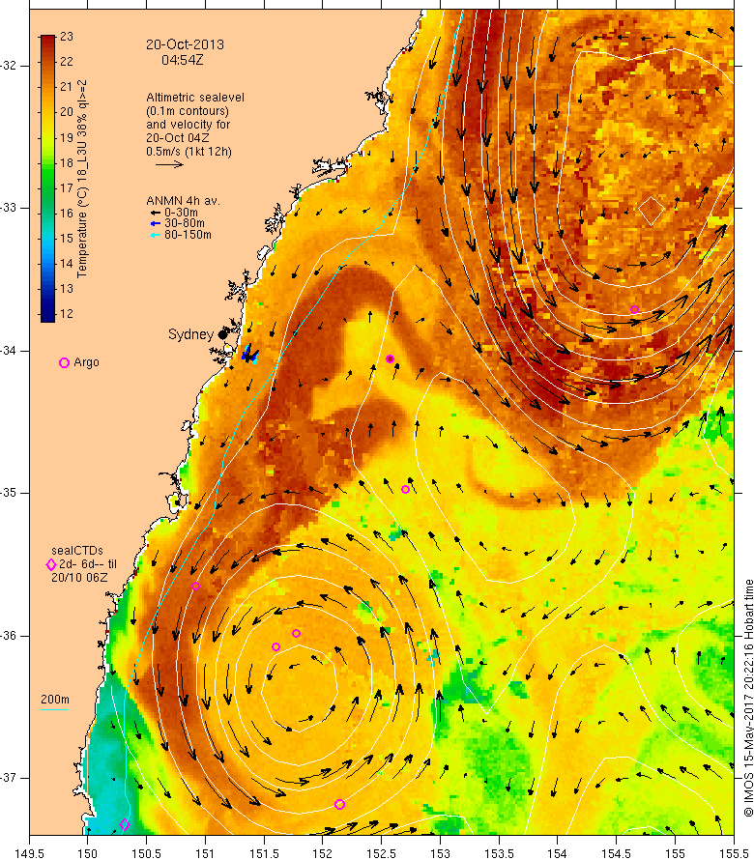Click the blue 30-80m legend arrow
The image size is (754, 860).
click(156, 223)
